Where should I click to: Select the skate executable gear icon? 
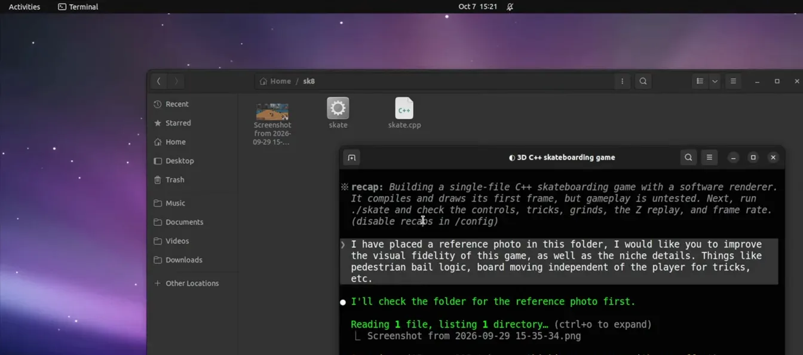click(338, 108)
